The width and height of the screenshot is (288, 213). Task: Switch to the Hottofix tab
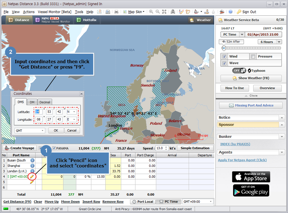pos(87,20)
